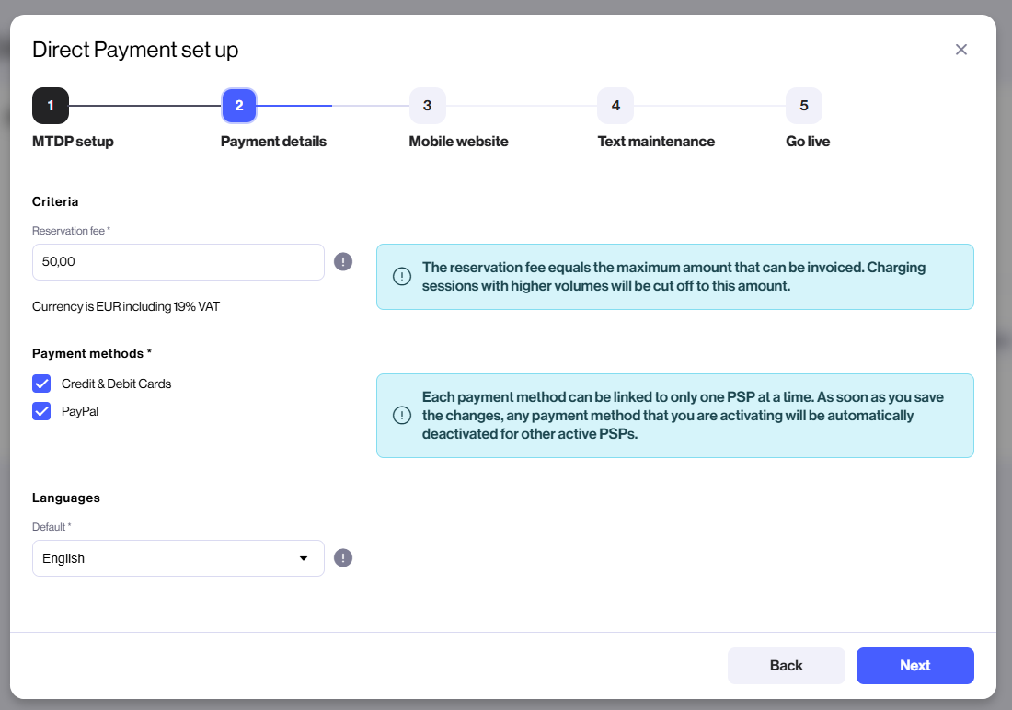Click the 'Text maintenance' step label

(656, 142)
